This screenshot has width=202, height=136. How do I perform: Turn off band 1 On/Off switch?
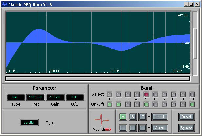tap(110, 104)
